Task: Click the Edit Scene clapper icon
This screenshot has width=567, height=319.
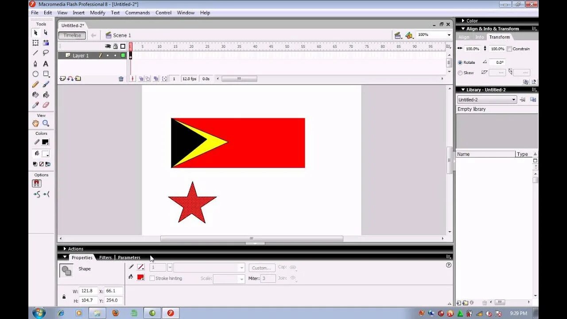Action: click(x=398, y=35)
